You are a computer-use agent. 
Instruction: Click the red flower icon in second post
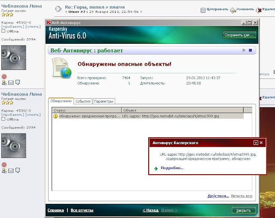point(4,165)
